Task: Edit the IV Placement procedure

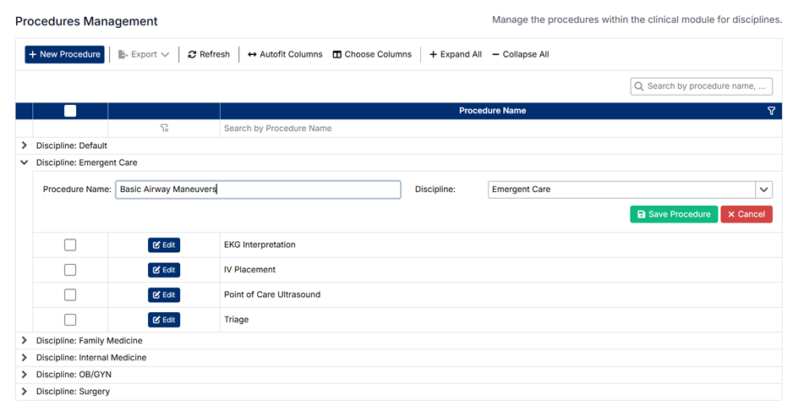Action: (164, 270)
